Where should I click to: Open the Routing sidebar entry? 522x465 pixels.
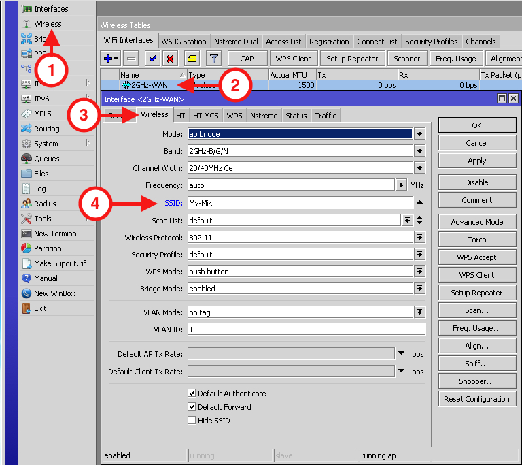pos(57,129)
